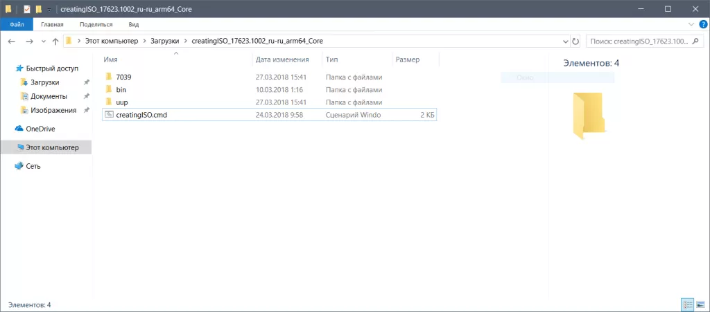
Task: Click the large folder preview thumbnail
Action: click(589, 116)
